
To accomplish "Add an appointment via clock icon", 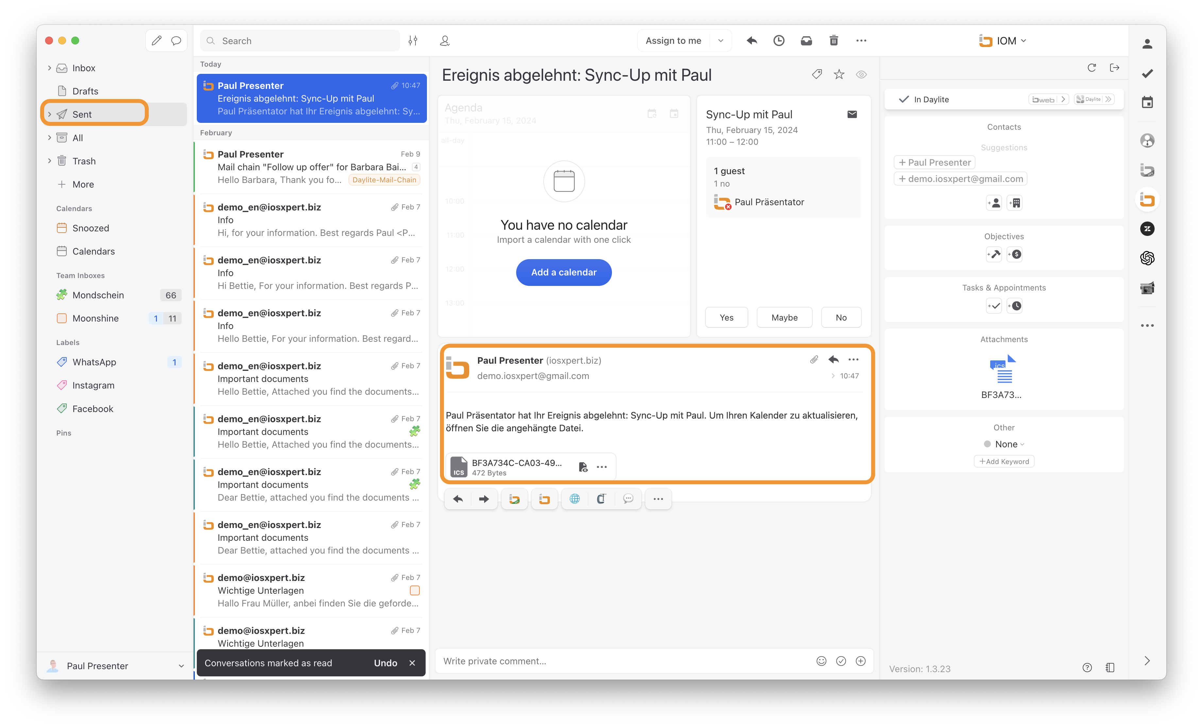I will click(1015, 306).
